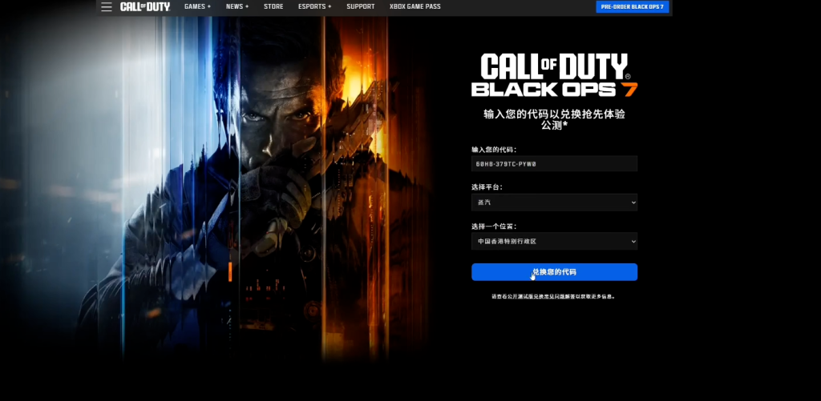Click the 选择一个位置 label text
This screenshot has width=821, height=401.
click(493, 226)
